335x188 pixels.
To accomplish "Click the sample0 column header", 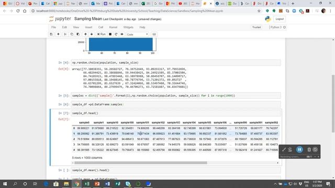I will coord(84,123).
